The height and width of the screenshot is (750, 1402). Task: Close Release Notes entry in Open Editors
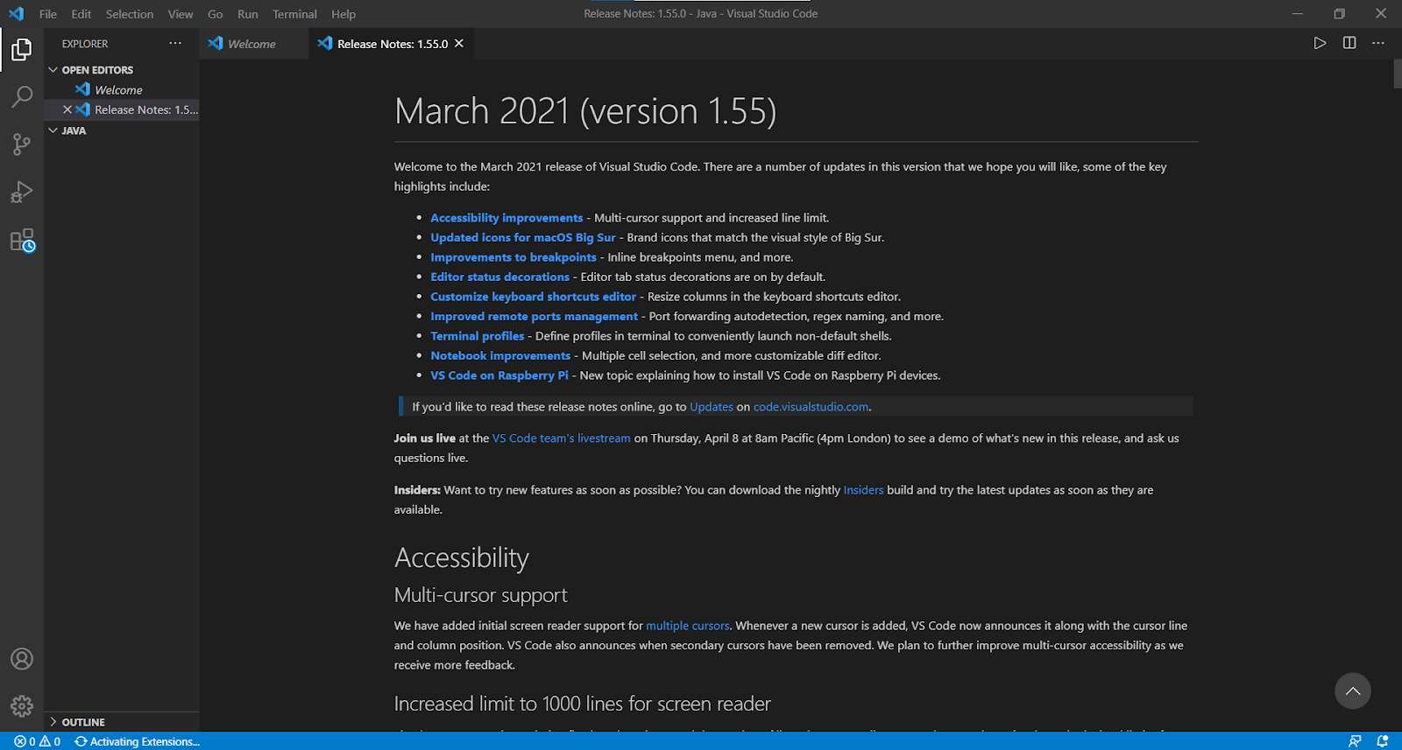click(x=67, y=109)
